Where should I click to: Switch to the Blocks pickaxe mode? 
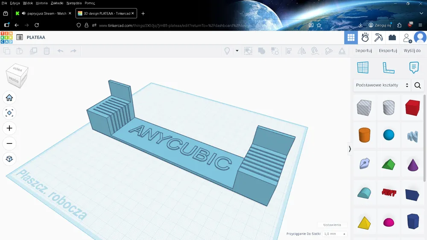(378, 38)
